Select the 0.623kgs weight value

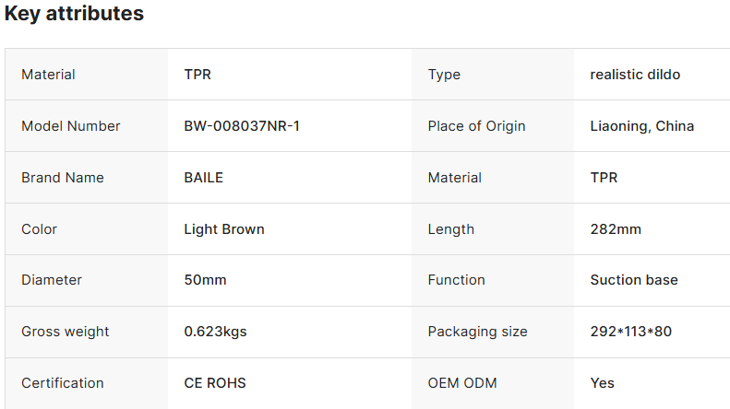[215, 332]
